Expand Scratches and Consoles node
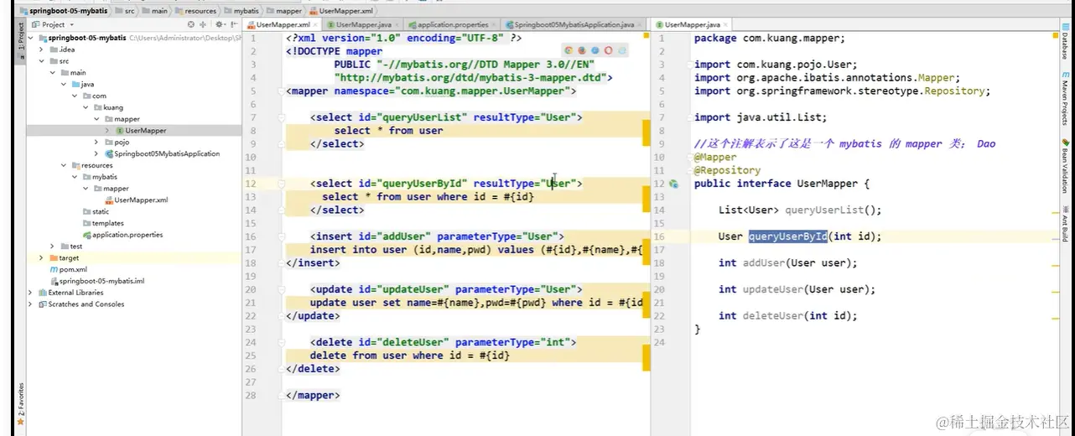 coord(31,304)
